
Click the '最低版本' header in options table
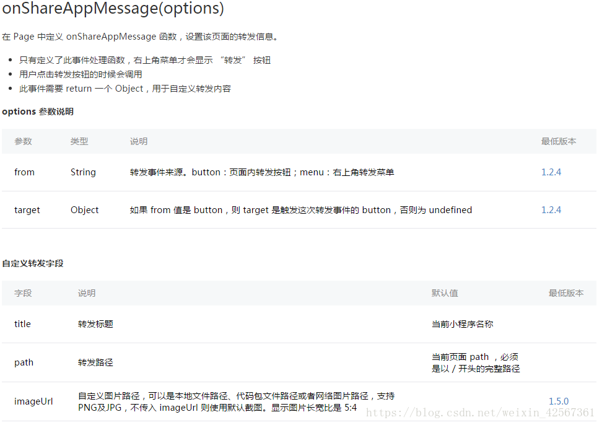point(559,141)
